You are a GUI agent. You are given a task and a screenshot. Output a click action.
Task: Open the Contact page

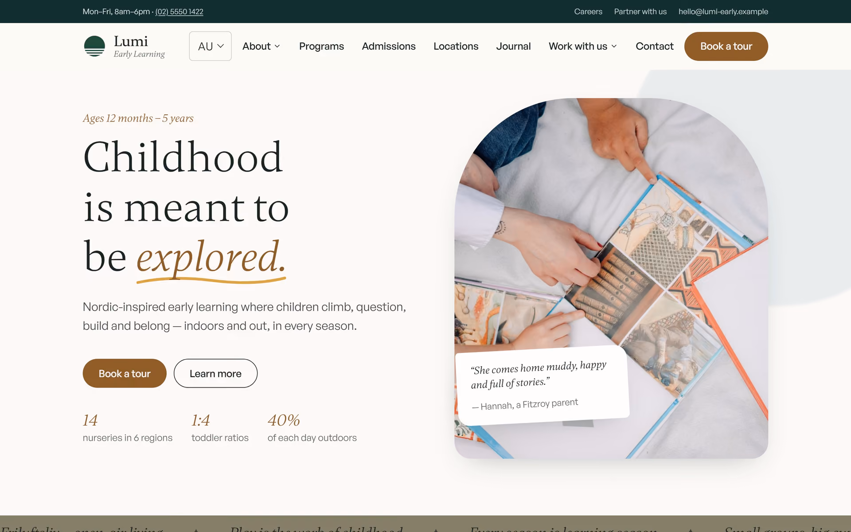coord(654,46)
